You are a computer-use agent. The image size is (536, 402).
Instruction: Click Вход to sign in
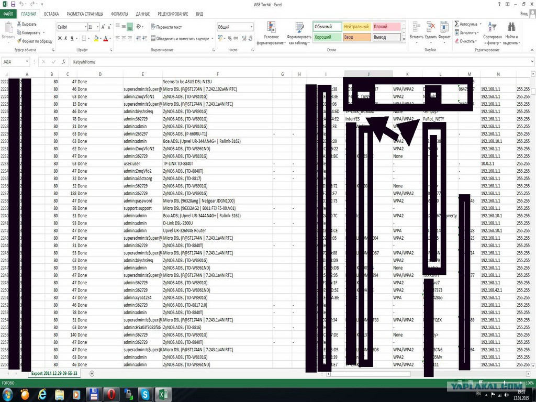click(x=523, y=14)
